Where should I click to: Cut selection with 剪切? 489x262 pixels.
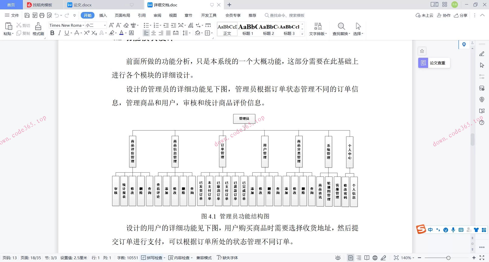[x=23, y=25]
